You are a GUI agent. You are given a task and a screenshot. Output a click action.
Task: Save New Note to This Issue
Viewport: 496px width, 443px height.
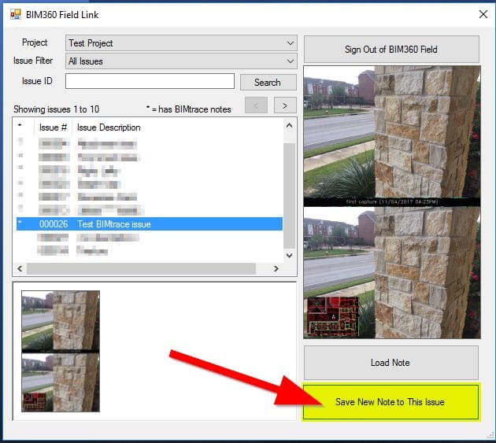391,402
